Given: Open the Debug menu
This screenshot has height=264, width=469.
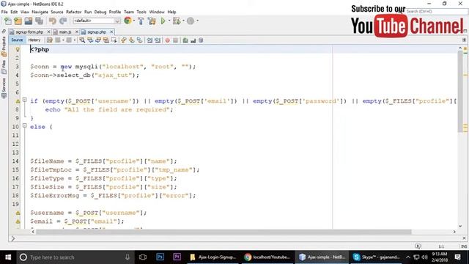Looking at the screenshot, I should coord(100,12).
